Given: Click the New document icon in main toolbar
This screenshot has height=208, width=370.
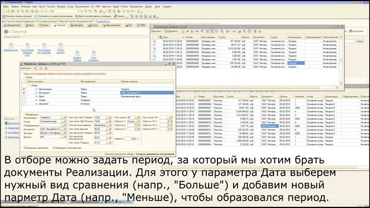Looking at the screenshot, I should [x=4, y=11].
